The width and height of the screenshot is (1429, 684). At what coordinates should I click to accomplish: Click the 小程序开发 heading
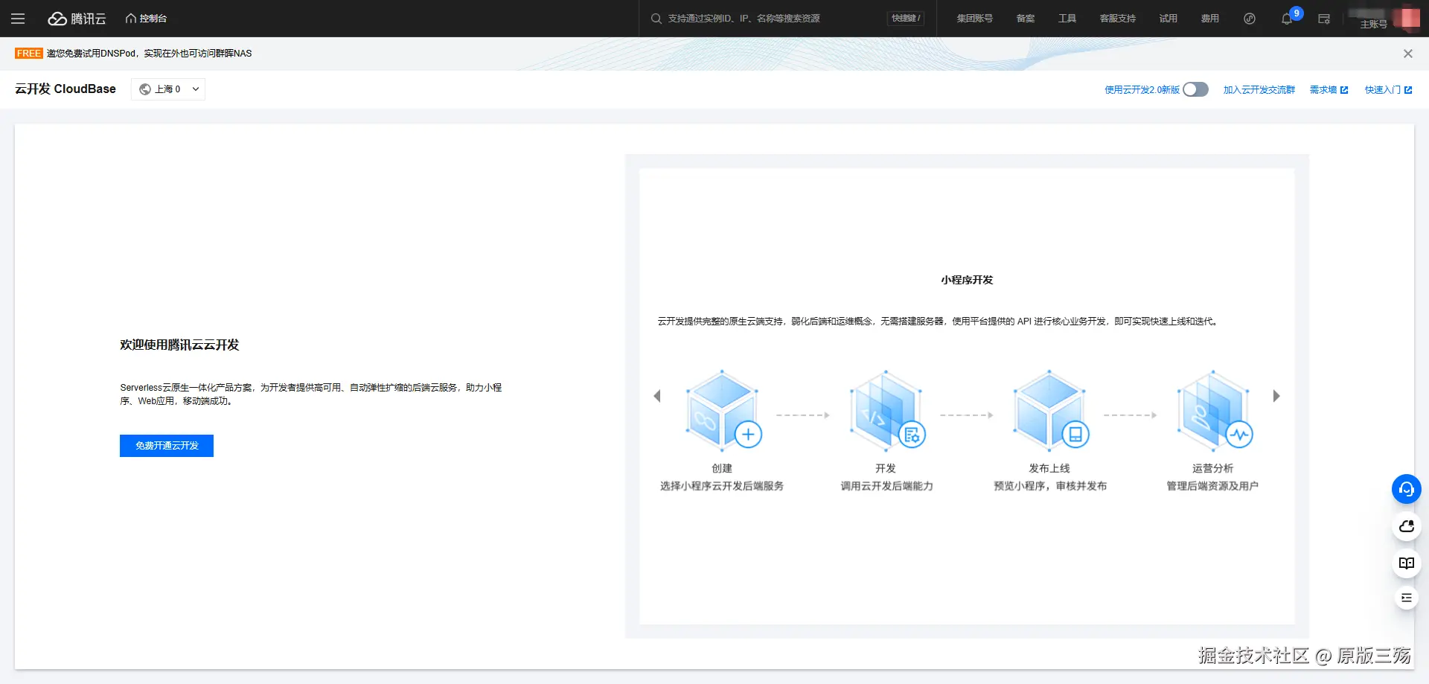click(967, 280)
